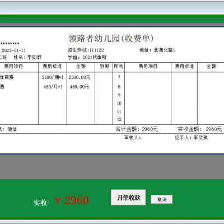Image resolution: width=224 pixels, height=224 pixels.
Task: Select the 学期 2021秋季期 field
Action: click(87, 57)
